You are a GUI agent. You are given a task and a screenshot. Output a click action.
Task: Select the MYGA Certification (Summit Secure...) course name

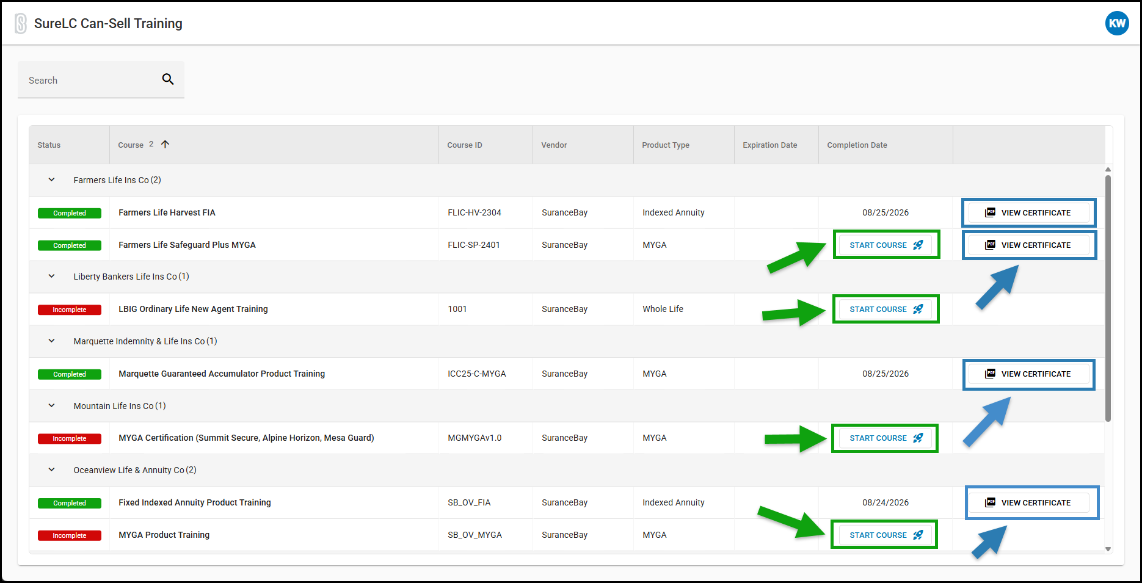click(246, 438)
